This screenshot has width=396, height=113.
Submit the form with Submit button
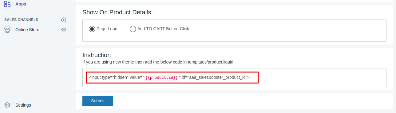(98, 101)
